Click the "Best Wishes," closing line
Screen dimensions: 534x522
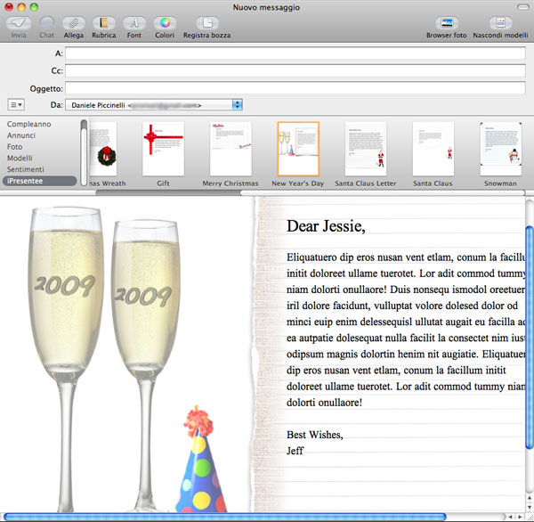tap(315, 435)
